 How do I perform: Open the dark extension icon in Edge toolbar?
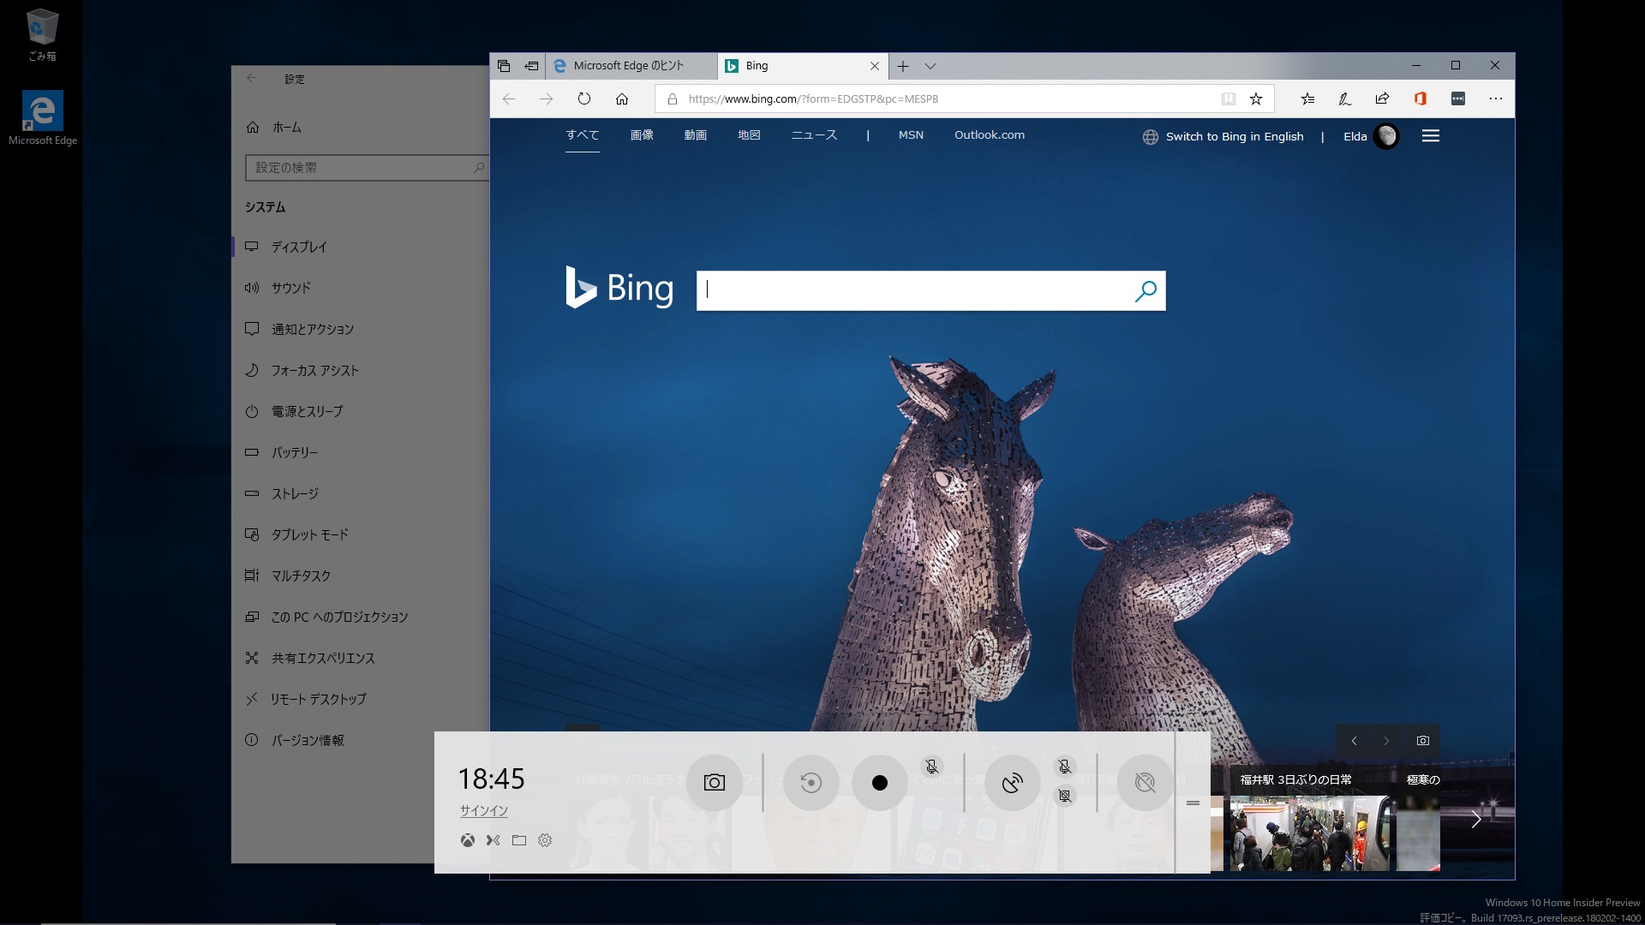1457,98
